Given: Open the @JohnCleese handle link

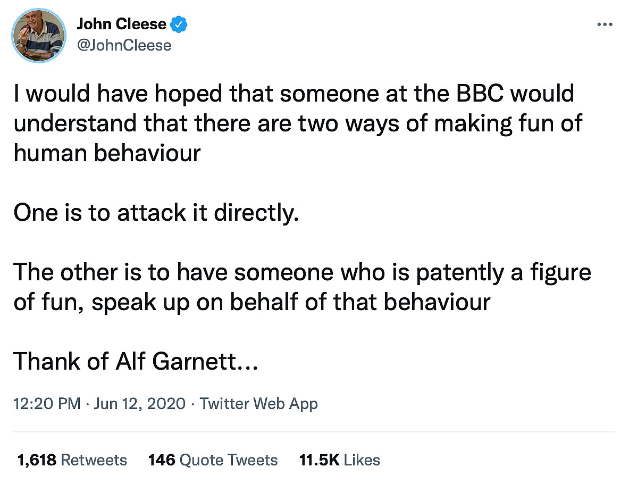Looking at the screenshot, I should click(124, 45).
